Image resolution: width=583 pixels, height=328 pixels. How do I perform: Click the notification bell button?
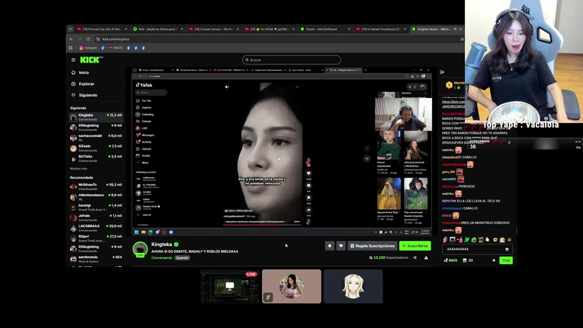pyautogui.click(x=330, y=246)
